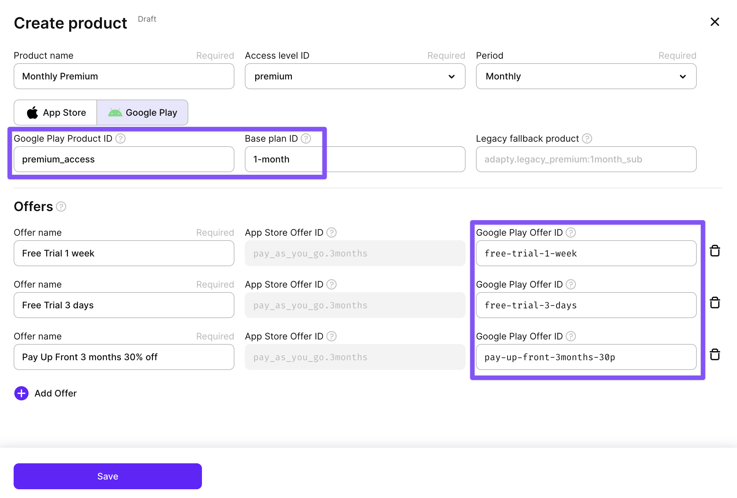Switch to the App Store tab
737x498 pixels.
(56, 113)
